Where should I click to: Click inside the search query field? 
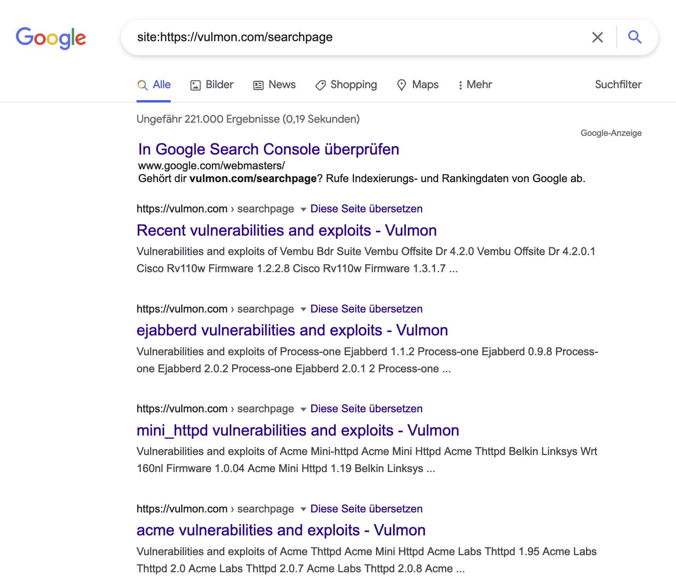tap(349, 37)
